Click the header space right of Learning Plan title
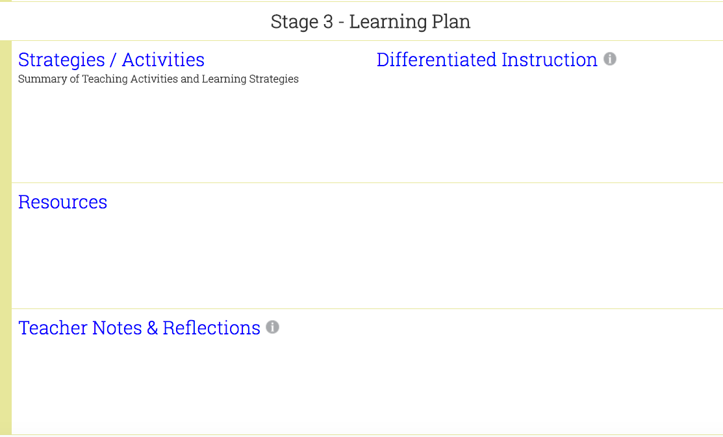723x437 pixels. tap(598, 21)
